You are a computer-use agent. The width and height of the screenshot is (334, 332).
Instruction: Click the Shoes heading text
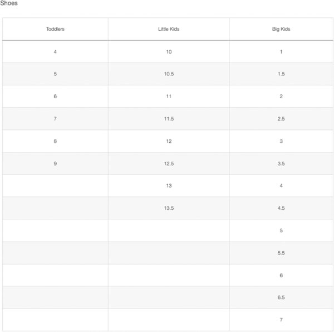click(9, 3)
